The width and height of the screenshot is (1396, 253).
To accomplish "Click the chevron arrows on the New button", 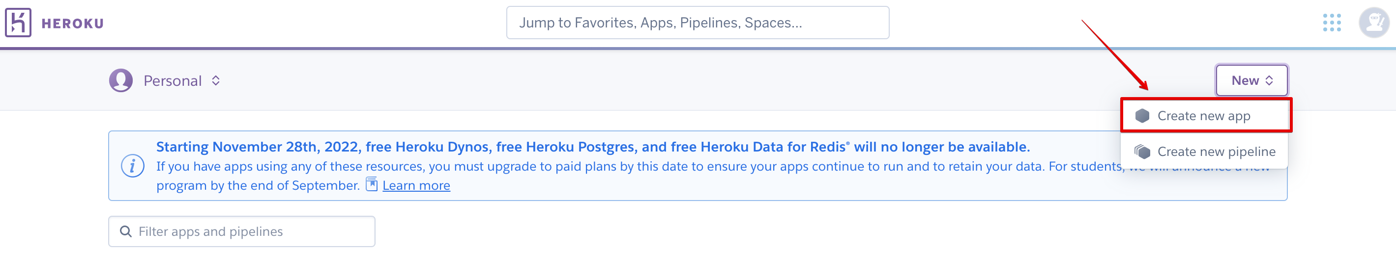I will 1269,80.
